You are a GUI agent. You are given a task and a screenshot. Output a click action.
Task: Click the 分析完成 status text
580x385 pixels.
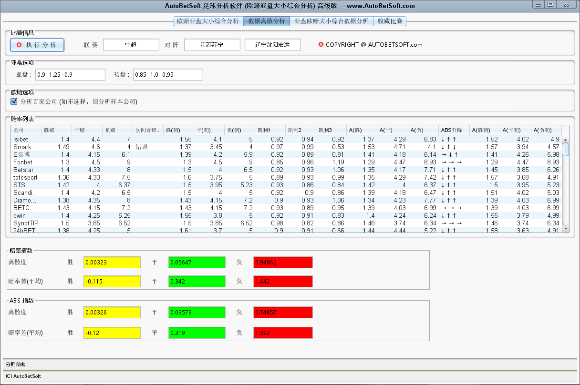tap(15, 364)
